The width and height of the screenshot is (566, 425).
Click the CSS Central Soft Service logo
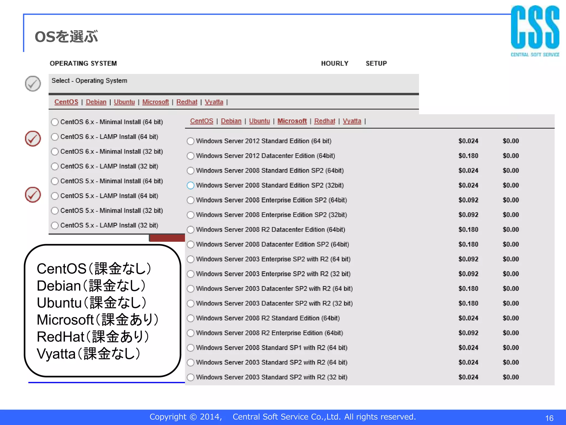point(535,31)
